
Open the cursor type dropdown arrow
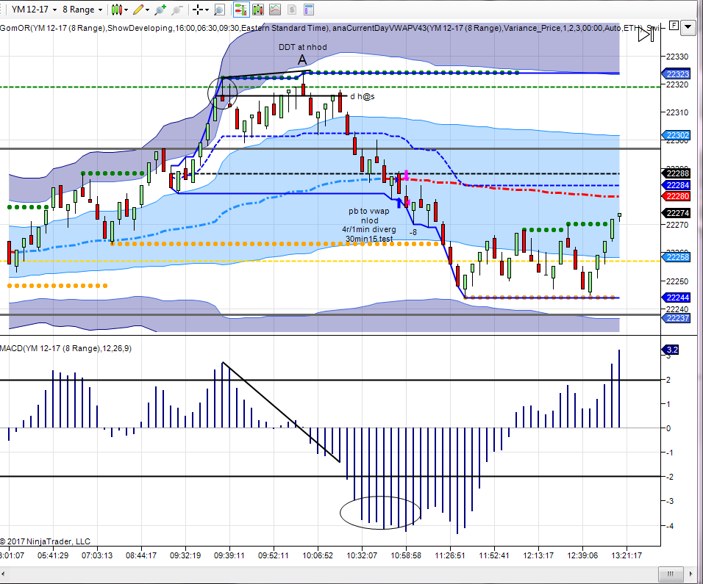[x=207, y=10]
